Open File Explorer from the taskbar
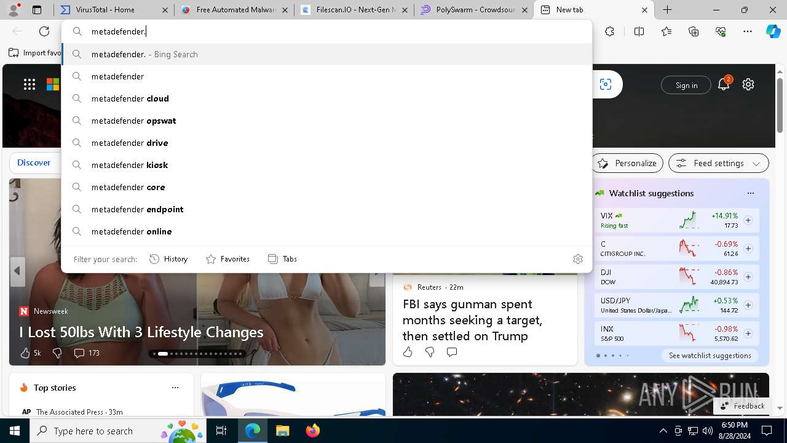 282,431
